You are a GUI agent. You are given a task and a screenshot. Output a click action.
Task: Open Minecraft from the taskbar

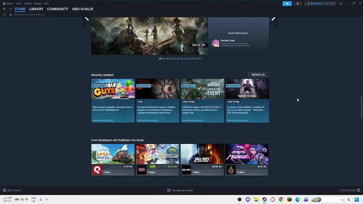coord(289,199)
